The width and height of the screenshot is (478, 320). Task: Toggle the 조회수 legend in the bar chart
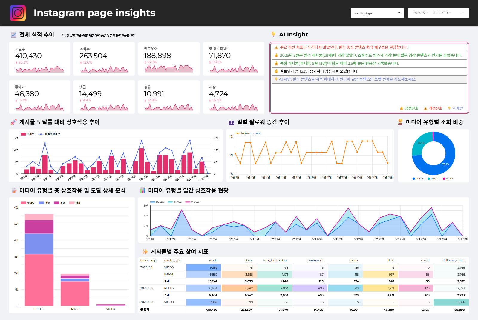coord(27,134)
